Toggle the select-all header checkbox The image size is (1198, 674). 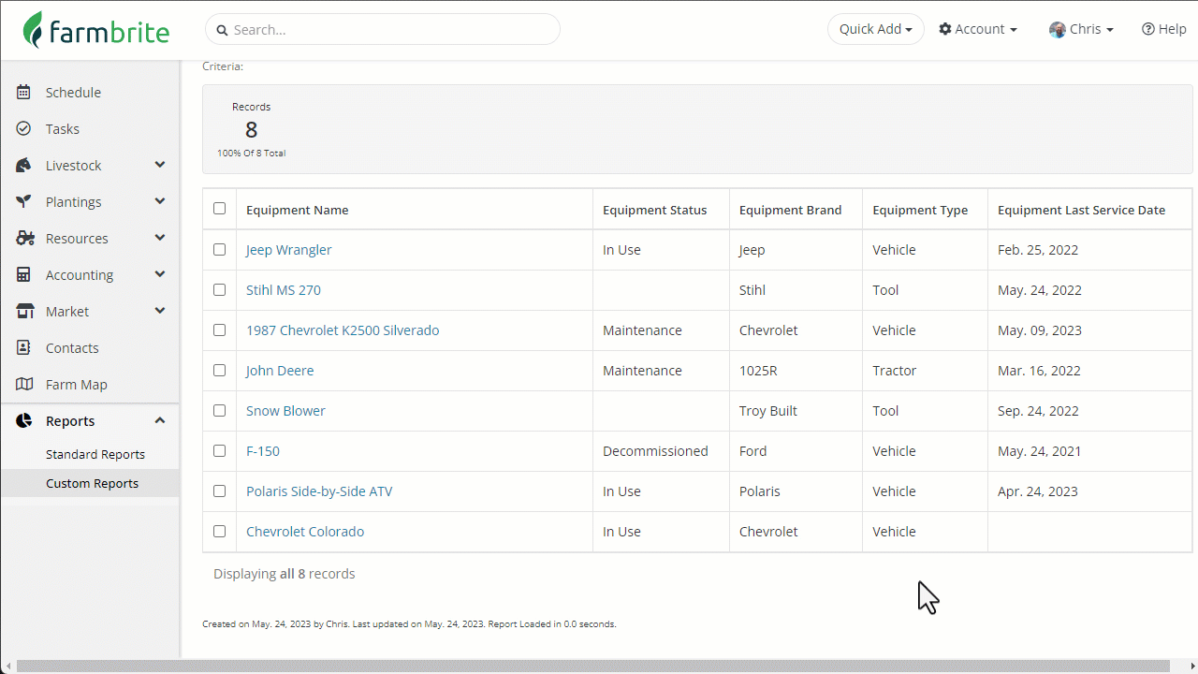pyautogui.click(x=219, y=209)
